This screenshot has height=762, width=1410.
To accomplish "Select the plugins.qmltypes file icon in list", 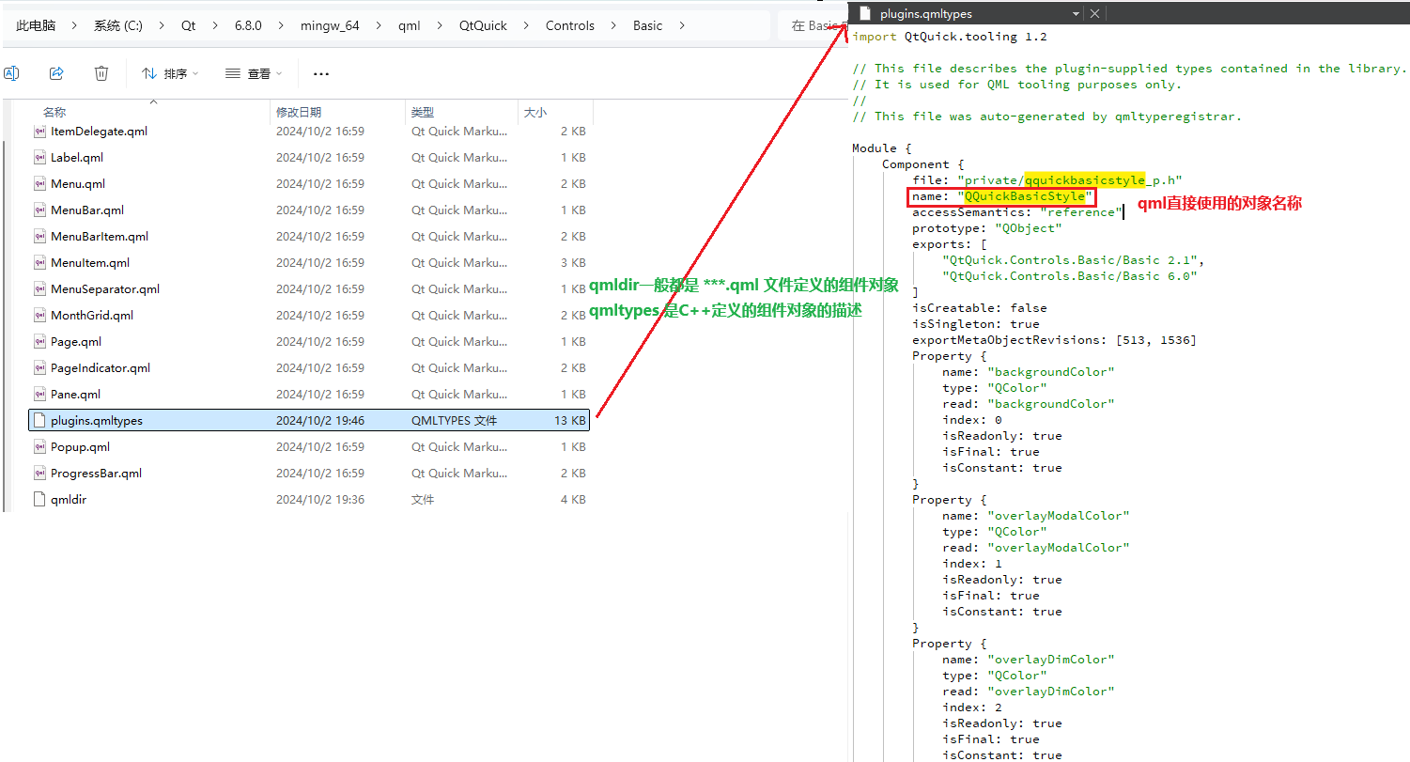I will 39,420.
